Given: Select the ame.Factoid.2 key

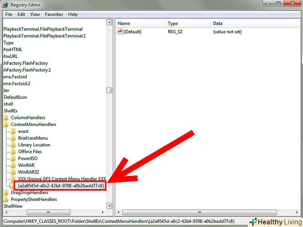Looking at the screenshot, I should (17, 84).
